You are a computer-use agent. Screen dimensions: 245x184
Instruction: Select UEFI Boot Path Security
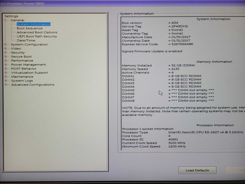[37, 37]
